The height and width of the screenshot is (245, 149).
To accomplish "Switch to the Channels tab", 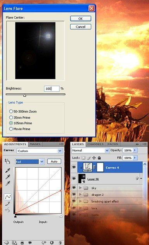I will pos(95,144).
